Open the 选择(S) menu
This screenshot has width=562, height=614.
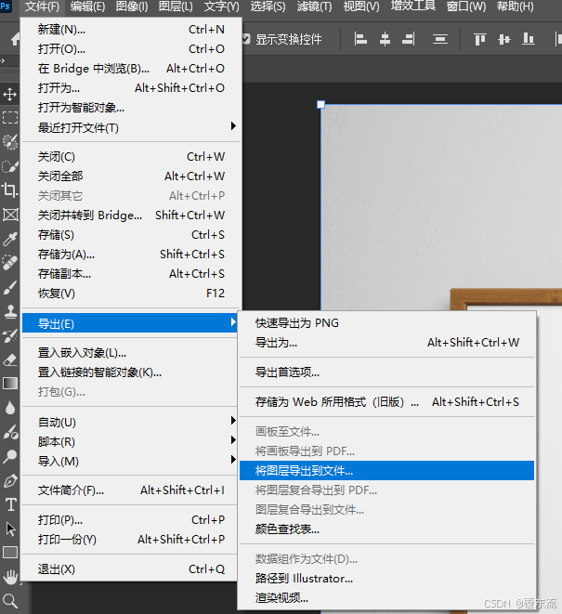coord(268,7)
